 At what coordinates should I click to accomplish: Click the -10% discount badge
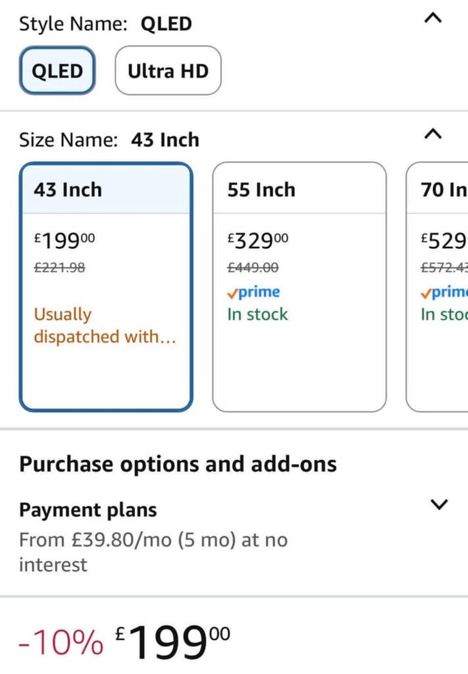pos(61,642)
